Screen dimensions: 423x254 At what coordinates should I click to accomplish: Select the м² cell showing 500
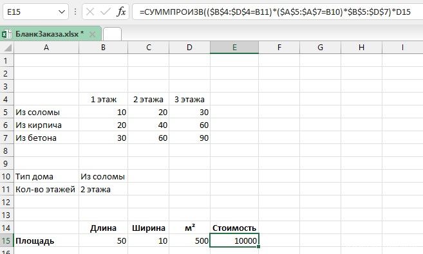189,240
